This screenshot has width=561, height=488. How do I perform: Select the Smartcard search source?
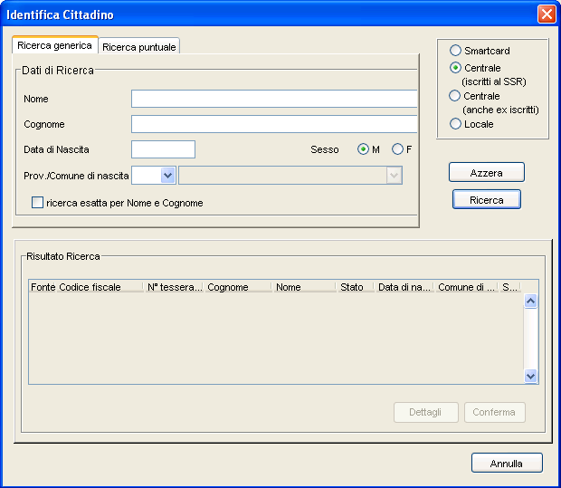coord(455,51)
